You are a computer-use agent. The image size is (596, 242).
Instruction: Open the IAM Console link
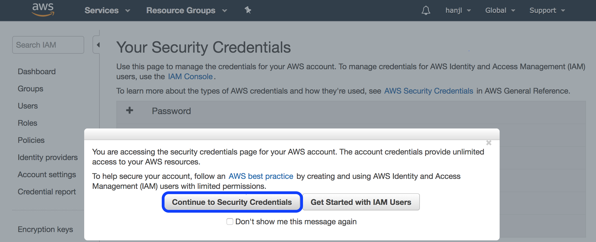[190, 76]
